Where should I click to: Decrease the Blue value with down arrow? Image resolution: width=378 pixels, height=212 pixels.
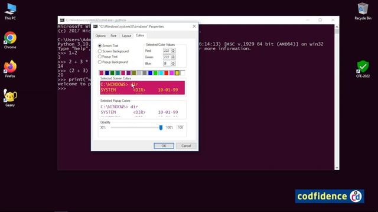click(x=173, y=65)
